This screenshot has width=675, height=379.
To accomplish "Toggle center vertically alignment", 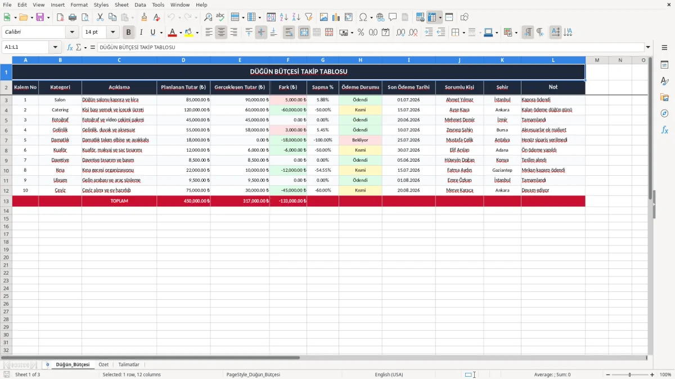I will [261, 33].
